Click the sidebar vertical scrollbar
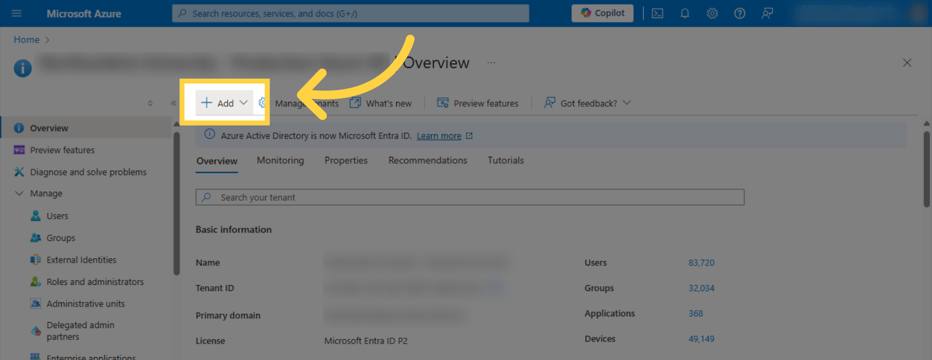The width and height of the screenshot is (932, 360). coord(176,203)
